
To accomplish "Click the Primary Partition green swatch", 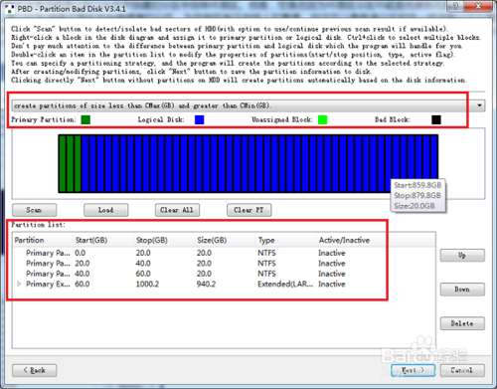I will pyautogui.click(x=85, y=119).
